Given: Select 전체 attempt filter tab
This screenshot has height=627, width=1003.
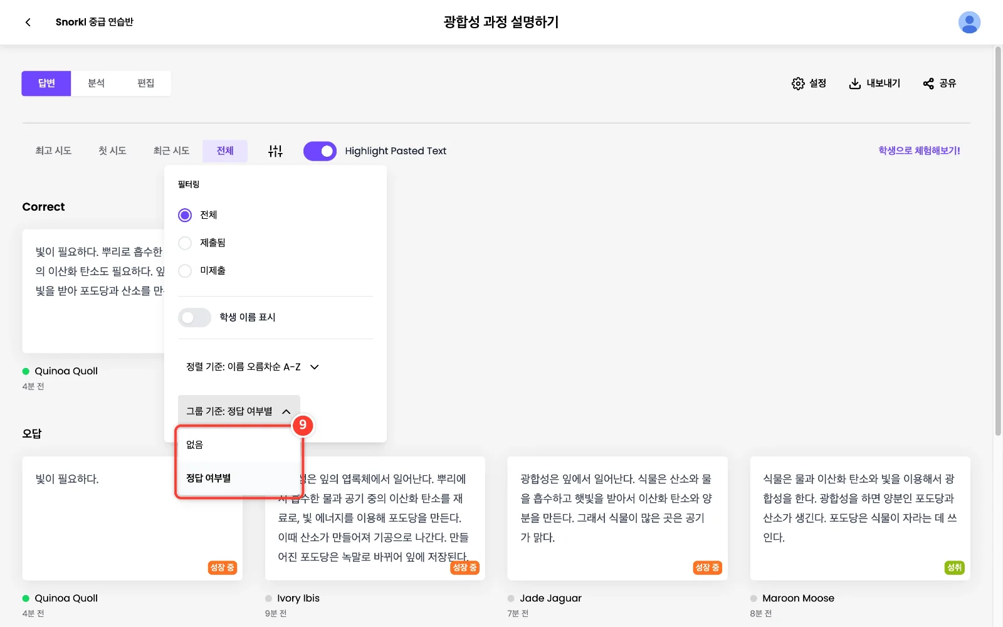Looking at the screenshot, I should coord(225,150).
